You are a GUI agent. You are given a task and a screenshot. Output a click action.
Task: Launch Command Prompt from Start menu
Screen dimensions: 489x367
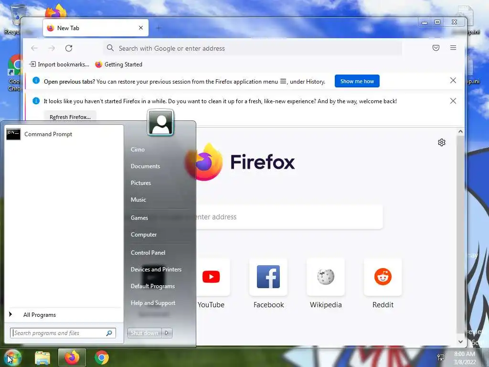64,134
